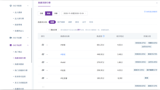160x90 pixels.
Task: Select 热搜词排行榜 in the sidebar
Action: (20, 58)
